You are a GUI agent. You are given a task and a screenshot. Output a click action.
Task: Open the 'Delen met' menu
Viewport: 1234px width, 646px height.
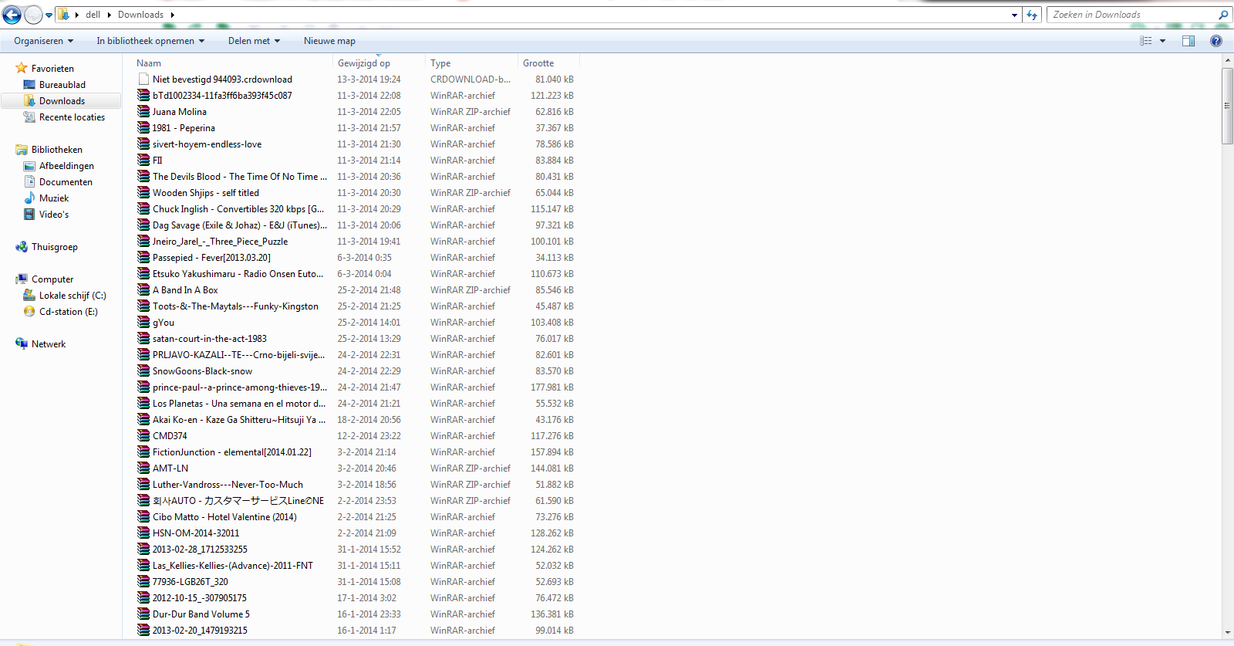[255, 41]
